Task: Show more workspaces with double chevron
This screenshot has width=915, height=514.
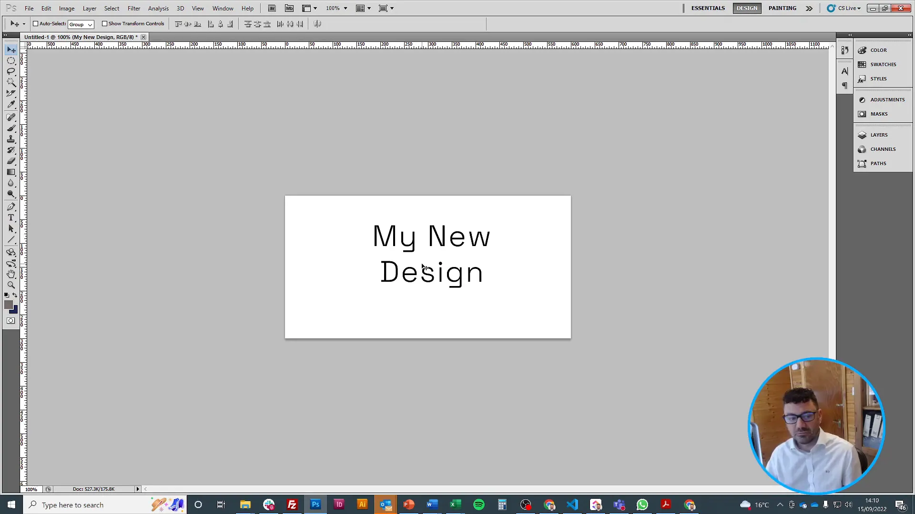Action: point(809,8)
